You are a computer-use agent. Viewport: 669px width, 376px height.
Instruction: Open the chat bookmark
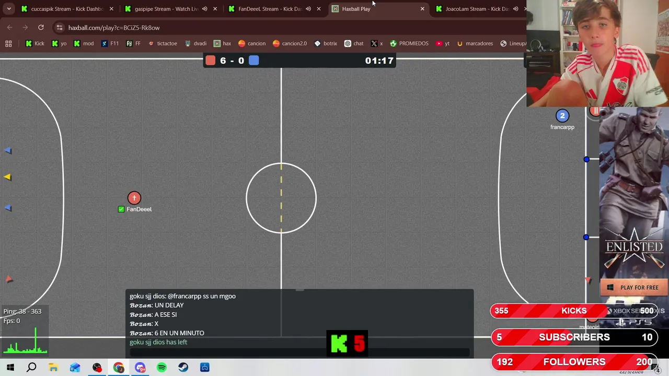354,43
